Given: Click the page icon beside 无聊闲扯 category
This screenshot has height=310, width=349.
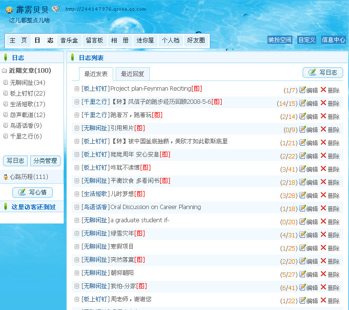Looking at the screenshot, I should (5, 83).
